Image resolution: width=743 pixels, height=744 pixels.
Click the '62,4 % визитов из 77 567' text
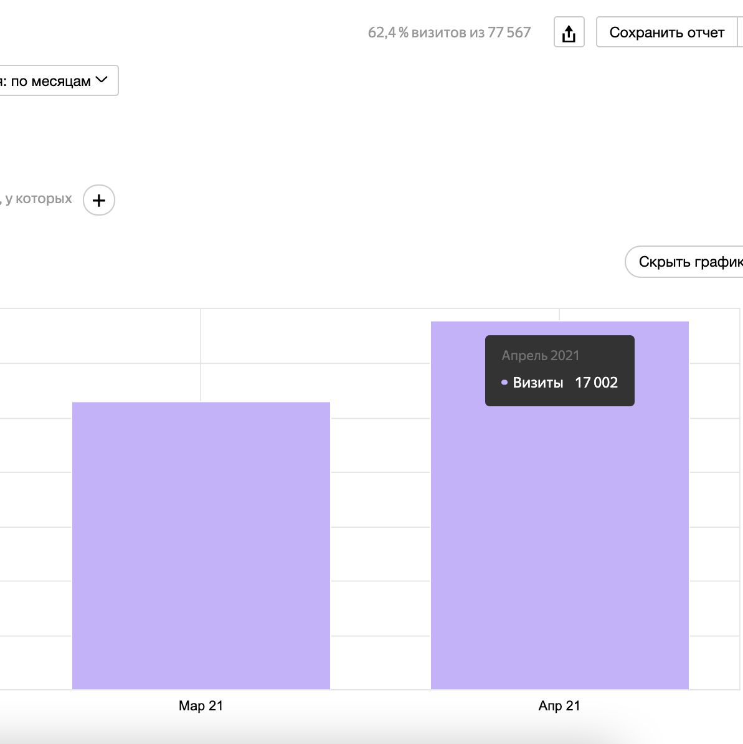[x=449, y=32]
